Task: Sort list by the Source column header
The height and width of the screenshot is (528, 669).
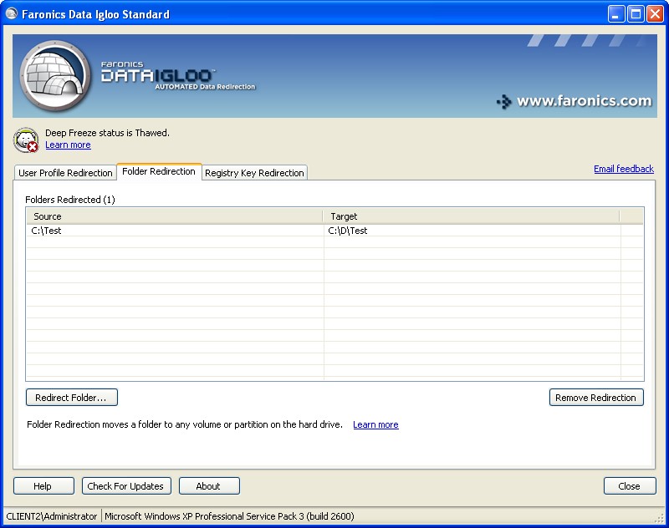Action: coord(175,216)
